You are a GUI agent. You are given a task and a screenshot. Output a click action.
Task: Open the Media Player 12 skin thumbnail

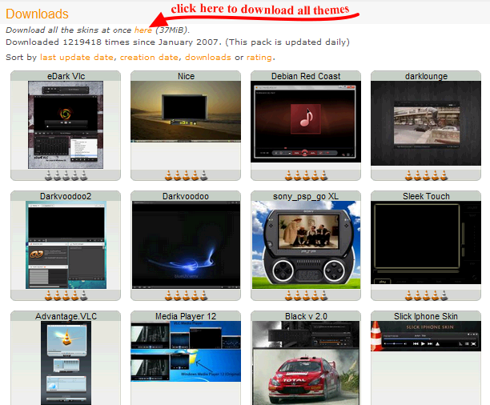click(186, 351)
